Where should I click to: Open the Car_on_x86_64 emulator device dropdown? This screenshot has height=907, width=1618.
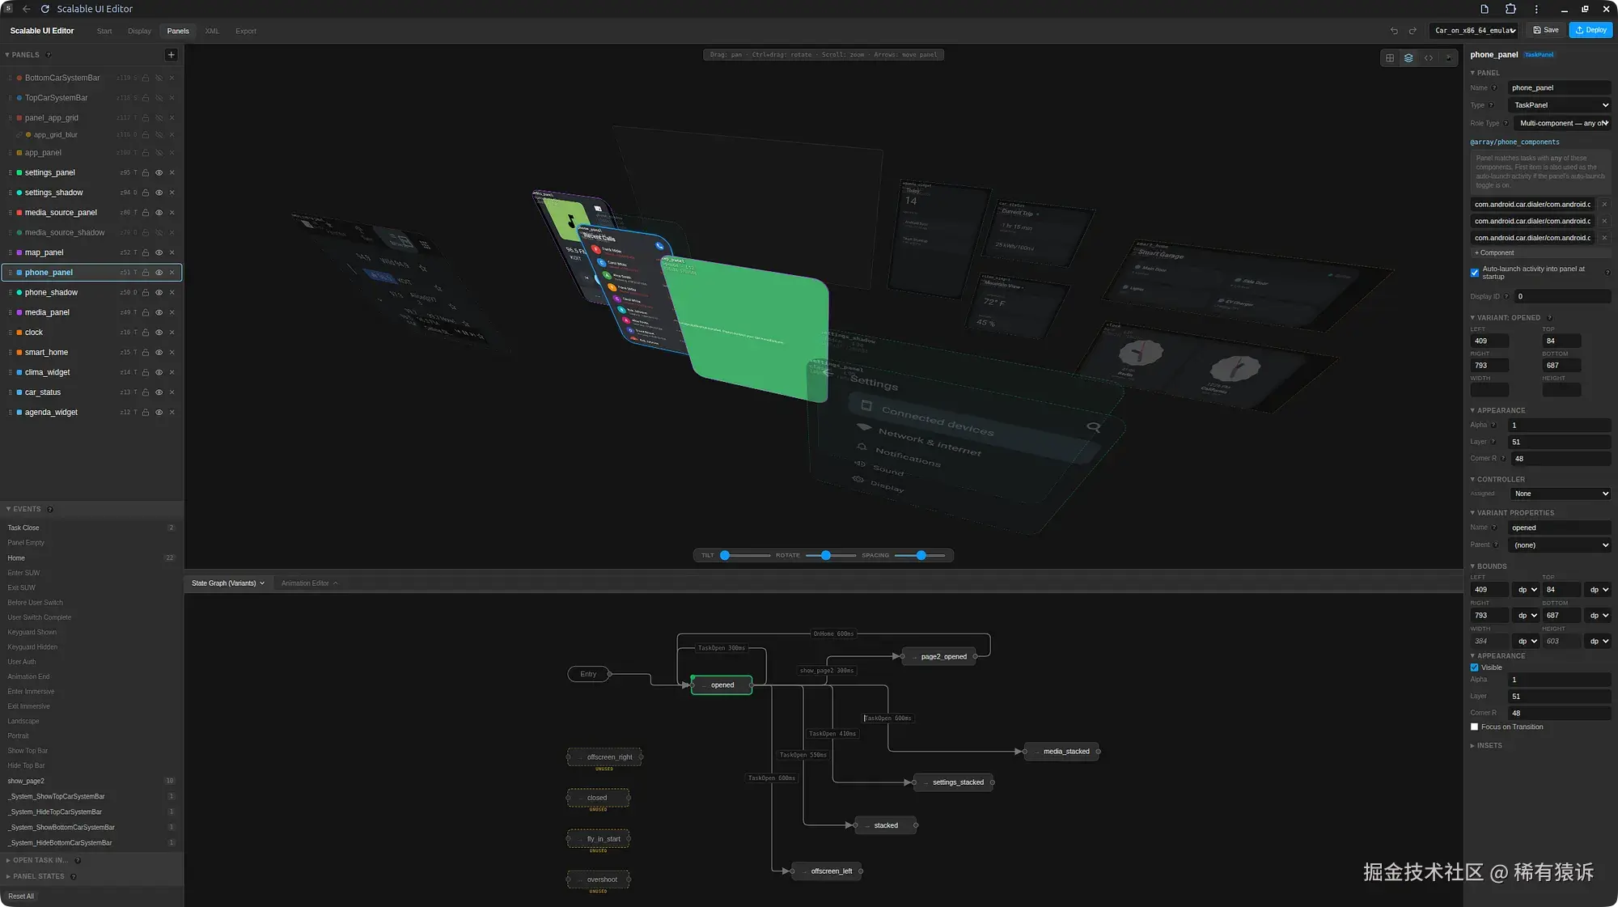[1474, 31]
